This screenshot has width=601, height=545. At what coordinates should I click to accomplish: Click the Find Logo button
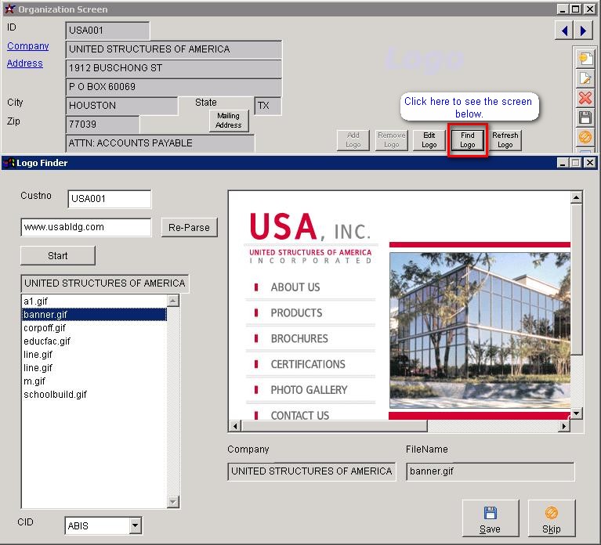point(467,140)
